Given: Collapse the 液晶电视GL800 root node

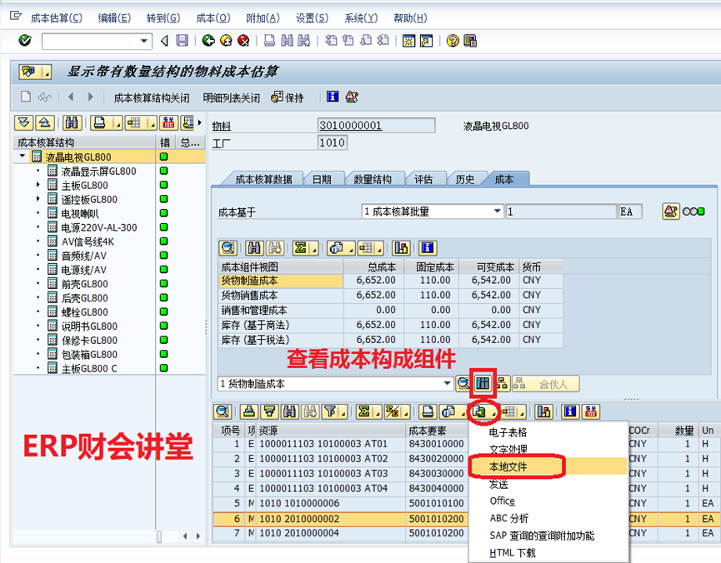Looking at the screenshot, I should pyautogui.click(x=23, y=157).
